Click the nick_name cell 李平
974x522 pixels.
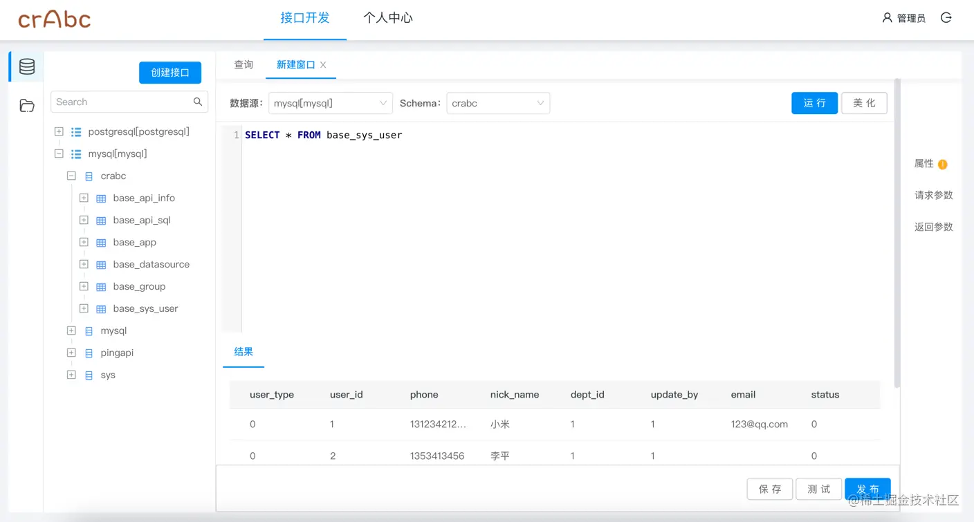click(x=500, y=456)
